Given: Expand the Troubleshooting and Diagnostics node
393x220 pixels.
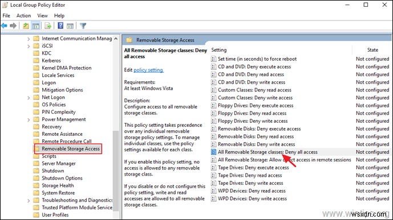Looking at the screenshot, I should (29, 201).
